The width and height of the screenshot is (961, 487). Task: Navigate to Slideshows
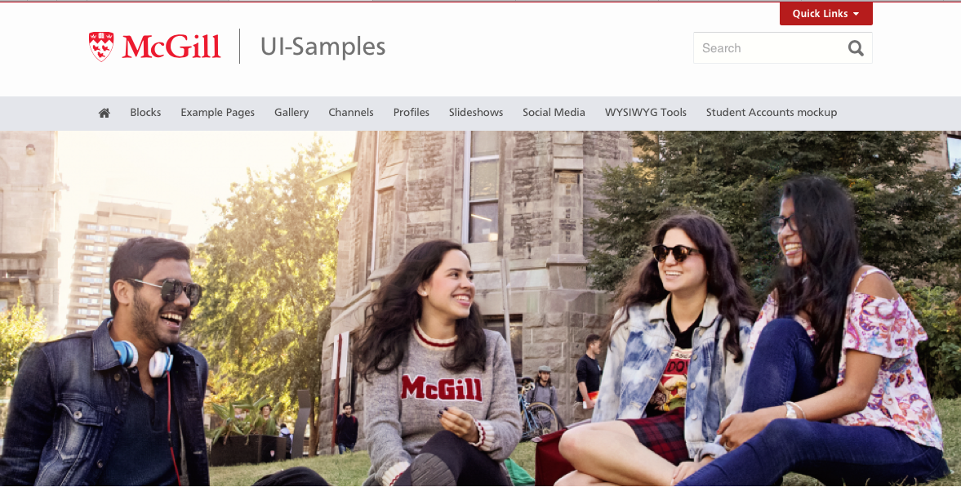point(475,112)
